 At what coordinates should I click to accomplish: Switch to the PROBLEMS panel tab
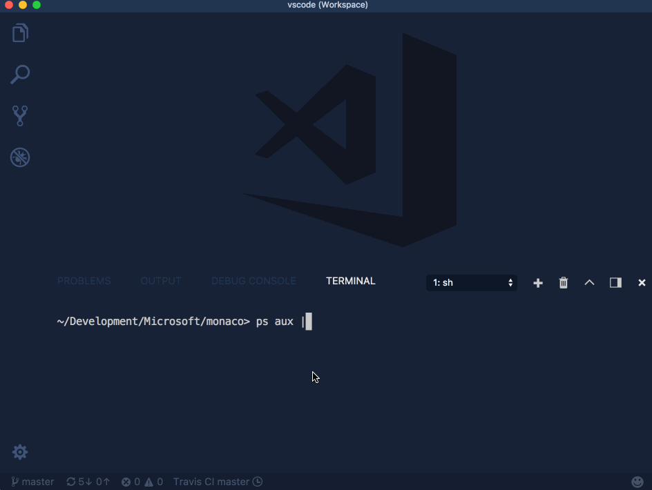pyautogui.click(x=84, y=281)
